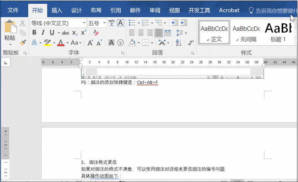Click the Sort A-Z icon

[178, 43]
